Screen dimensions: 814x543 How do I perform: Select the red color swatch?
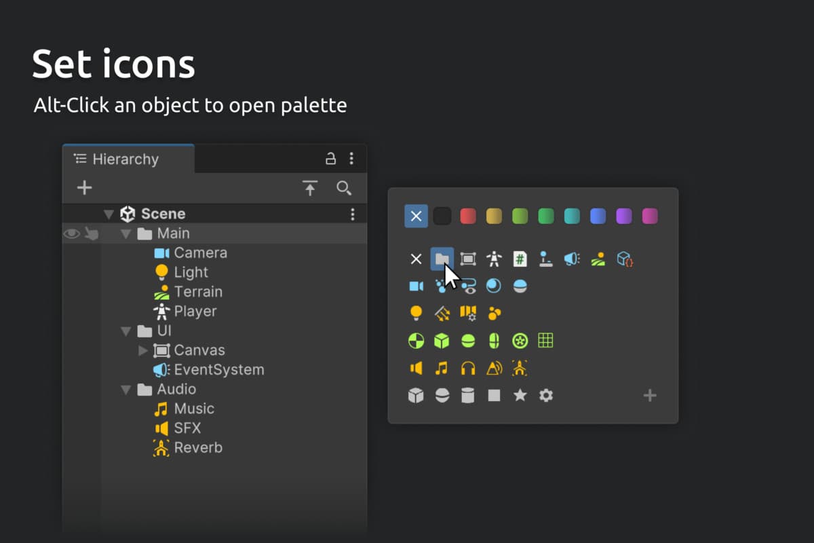pos(468,217)
